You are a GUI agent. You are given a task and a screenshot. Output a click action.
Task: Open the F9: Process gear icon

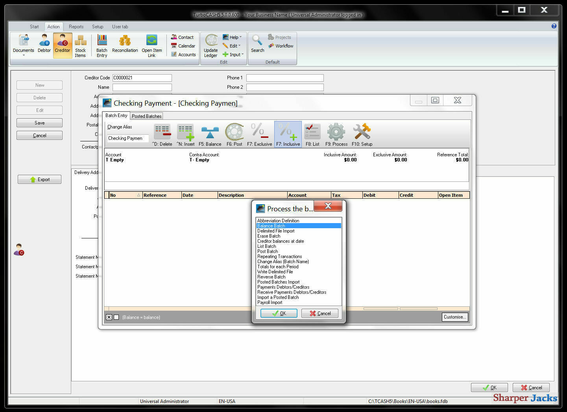tap(336, 135)
